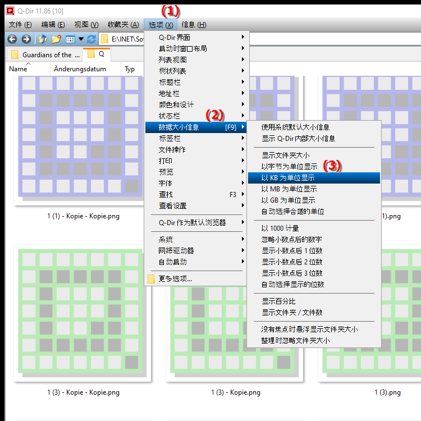421x421 pixels.
Task: Toggle 以 1000 计量 option
Action: [314, 228]
